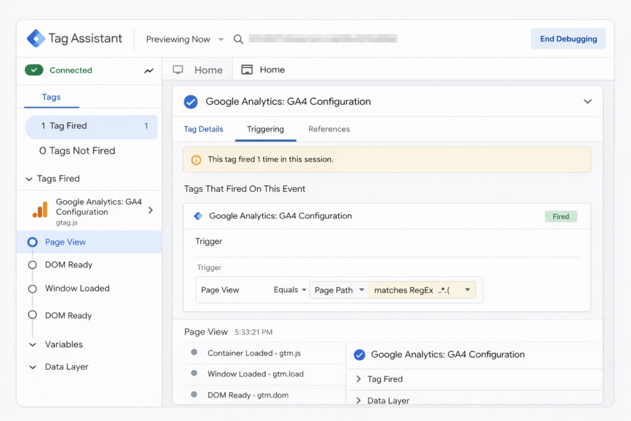Collapse the GA4 Configuration header chevron

click(587, 102)
